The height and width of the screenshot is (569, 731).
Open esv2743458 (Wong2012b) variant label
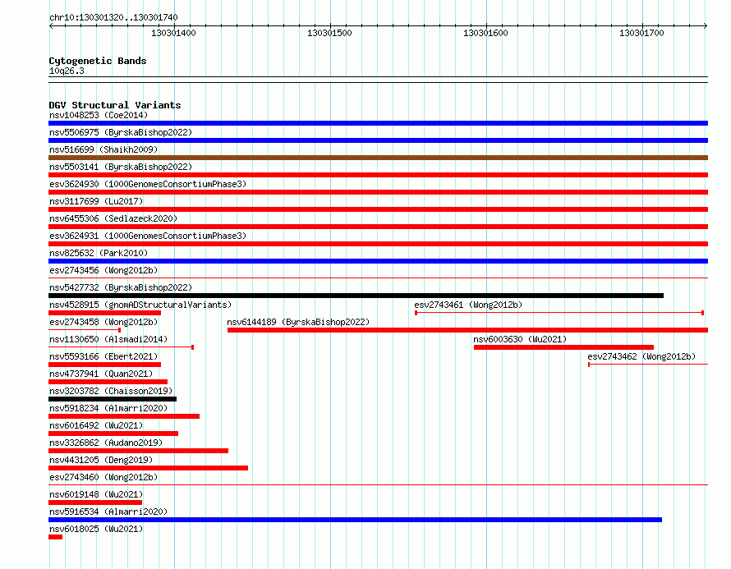103,322
